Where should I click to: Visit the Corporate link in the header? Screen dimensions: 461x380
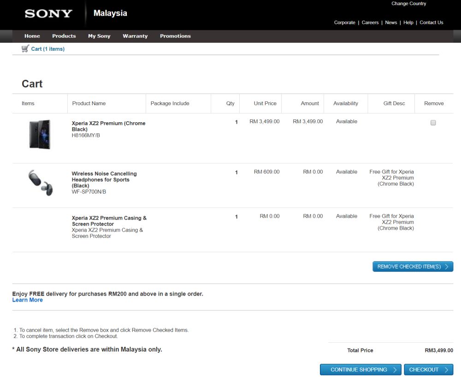click(344, 23)
